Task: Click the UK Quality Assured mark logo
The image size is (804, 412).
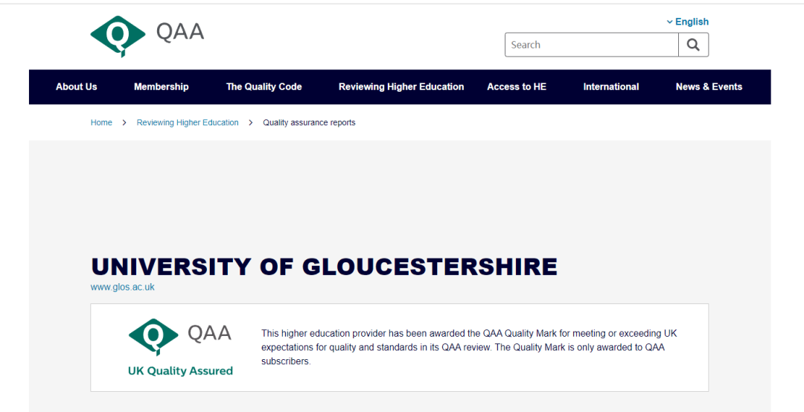Action: point(180,348)
